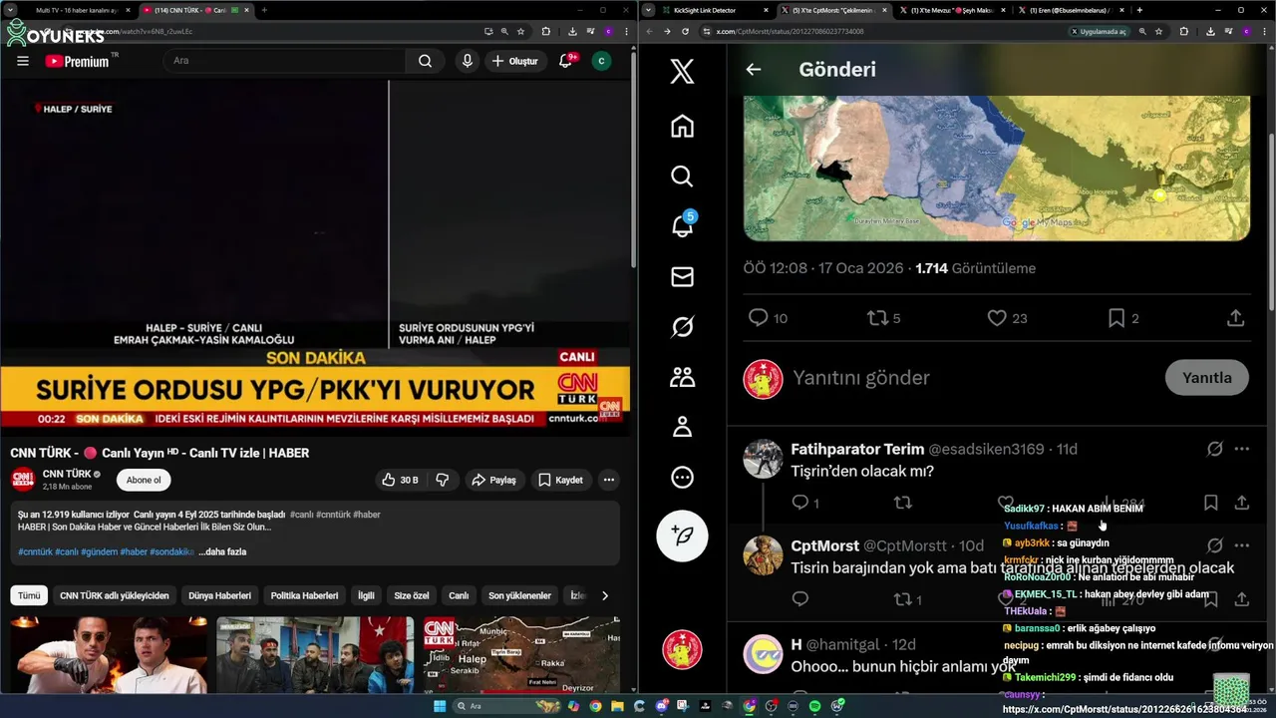Open YouTube notifications bell
Viewport: 1276px width, 718px height.
(565, 61)
